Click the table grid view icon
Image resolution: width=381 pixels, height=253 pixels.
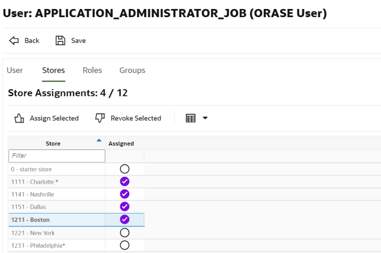pos(190,118)
